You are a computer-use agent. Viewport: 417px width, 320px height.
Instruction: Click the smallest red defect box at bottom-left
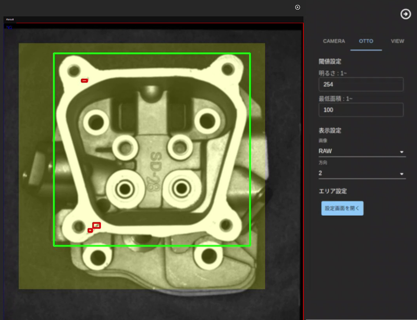point(90,230)
